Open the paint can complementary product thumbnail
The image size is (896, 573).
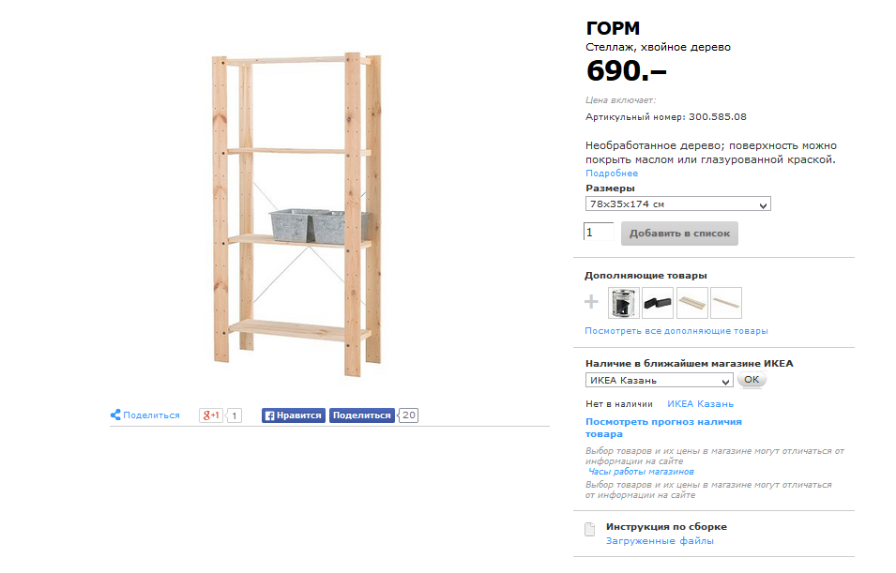point(623,303)
